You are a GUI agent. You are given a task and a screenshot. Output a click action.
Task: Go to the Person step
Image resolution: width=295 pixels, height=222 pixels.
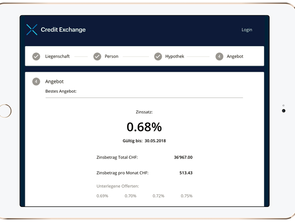click(x=111, y=56)
